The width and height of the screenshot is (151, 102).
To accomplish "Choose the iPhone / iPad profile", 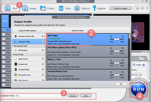I will pos(87,63).
